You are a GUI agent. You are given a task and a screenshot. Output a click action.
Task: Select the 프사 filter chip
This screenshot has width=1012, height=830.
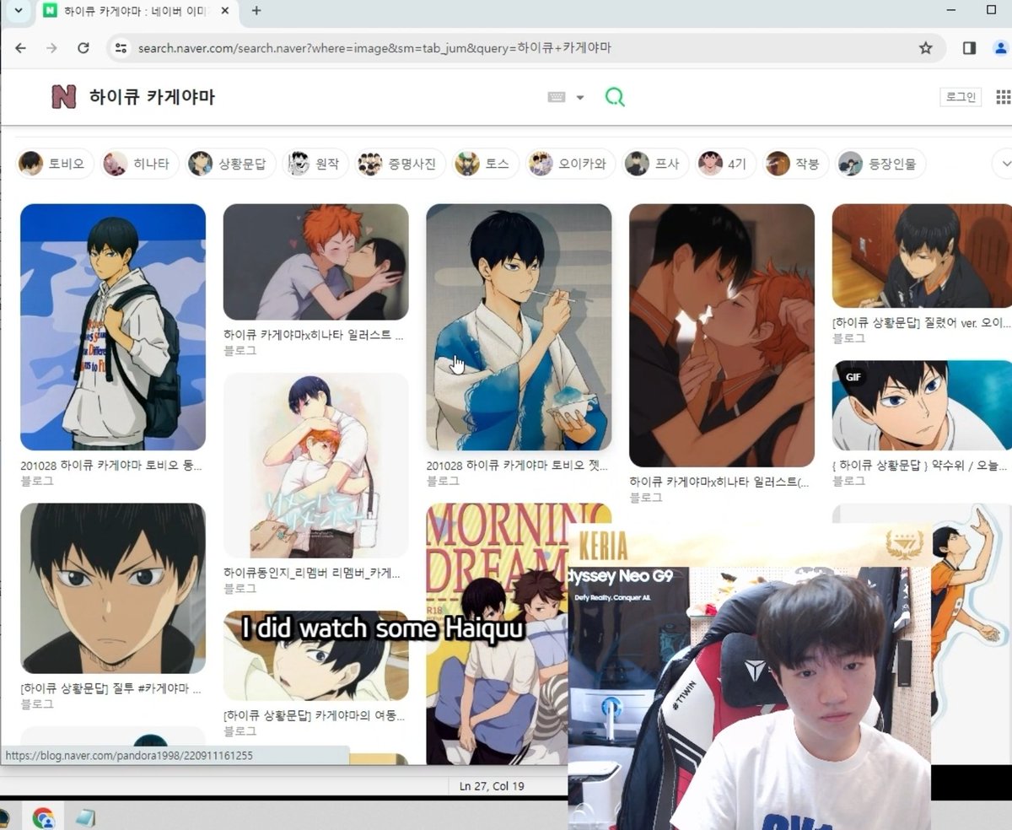(655, 164)
